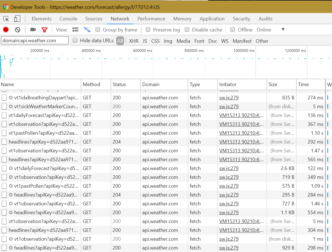This screenshot has height=252, width=332.
Task: Toggle the waterfall overview view icon
Action: [87, 30]
